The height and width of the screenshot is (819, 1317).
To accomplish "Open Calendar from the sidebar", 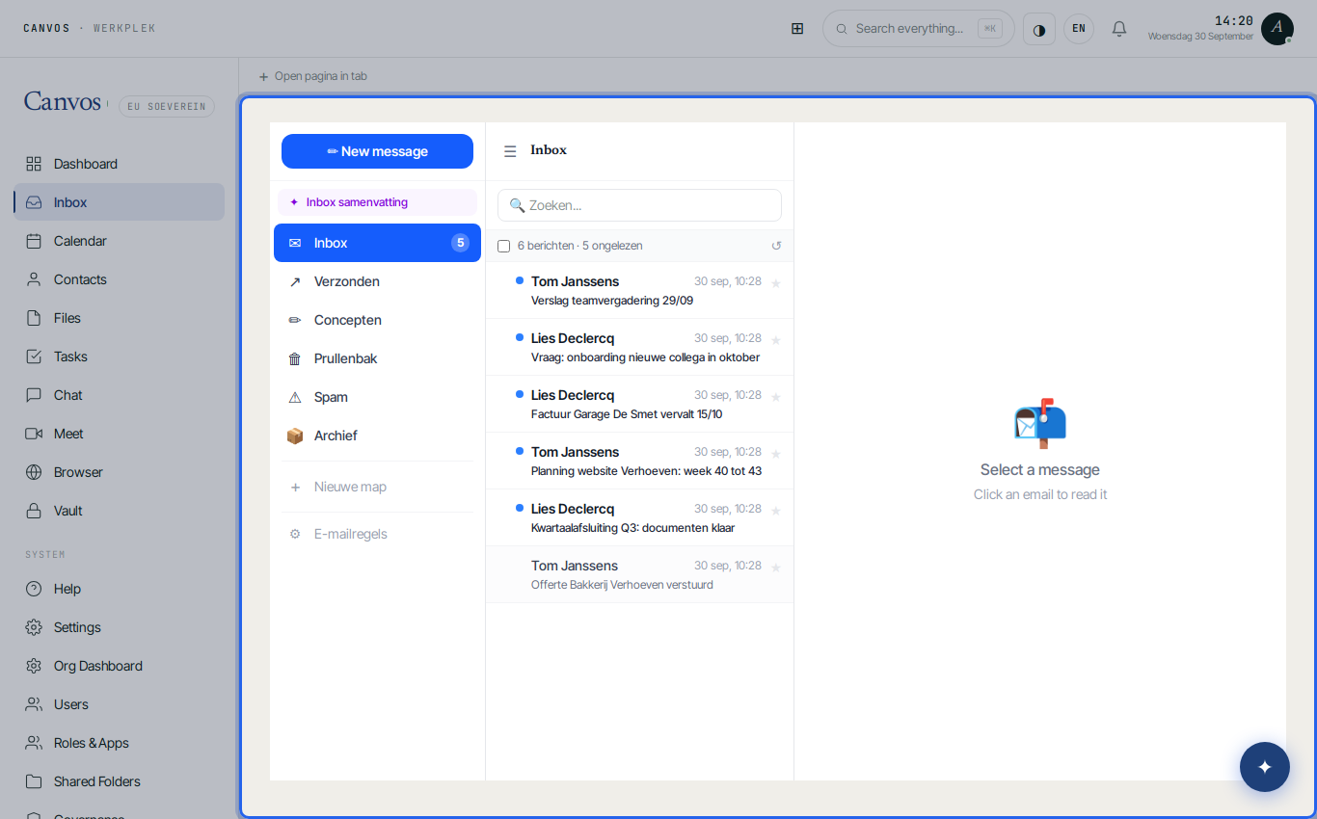I will click(x=120, y=241).
